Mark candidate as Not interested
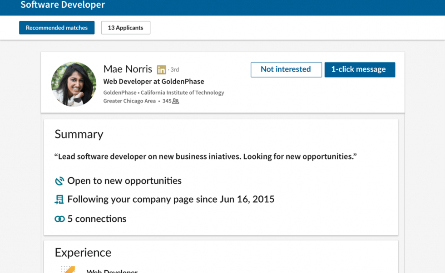 (x=286, y=69)
